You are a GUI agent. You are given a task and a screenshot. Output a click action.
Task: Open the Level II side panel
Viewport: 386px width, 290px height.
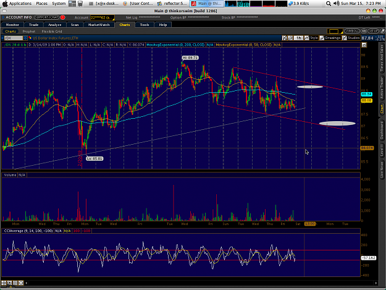(382, 150)
